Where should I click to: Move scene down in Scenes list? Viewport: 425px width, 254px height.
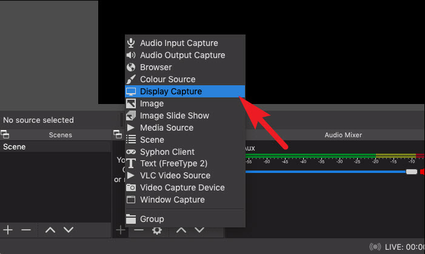point(69,230)
